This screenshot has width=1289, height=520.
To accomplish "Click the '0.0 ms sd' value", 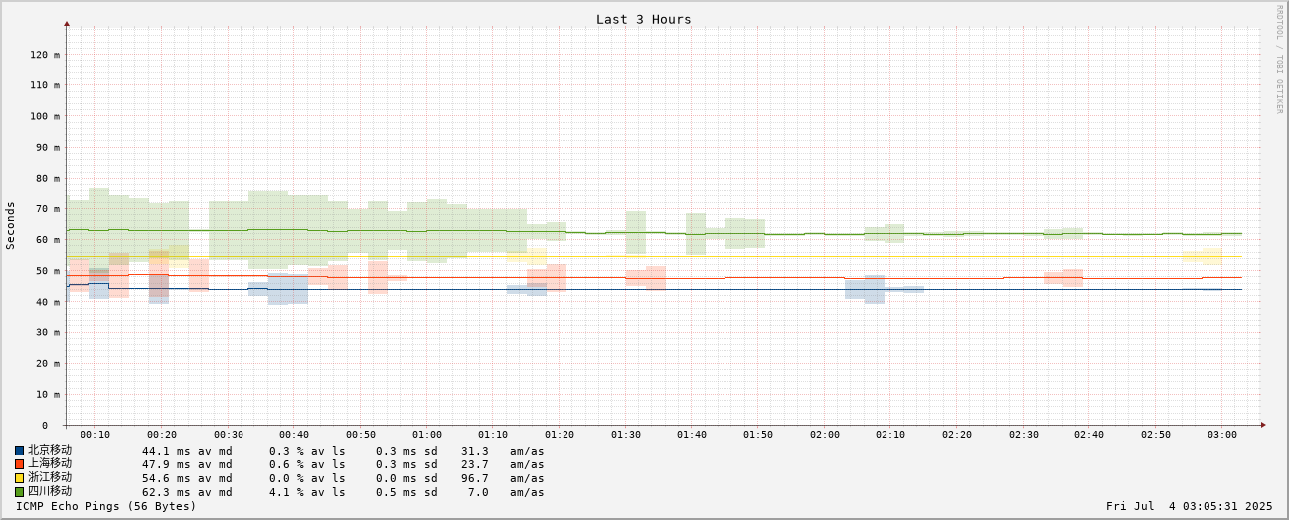I will click(x=406, y=478).
